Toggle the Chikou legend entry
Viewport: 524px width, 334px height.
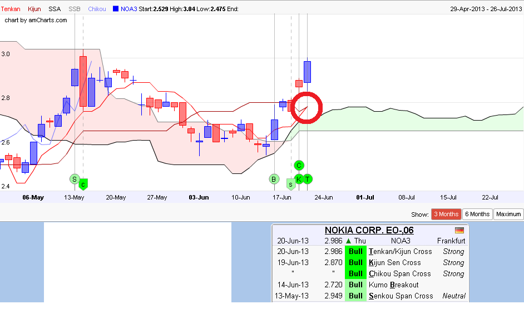97,9
